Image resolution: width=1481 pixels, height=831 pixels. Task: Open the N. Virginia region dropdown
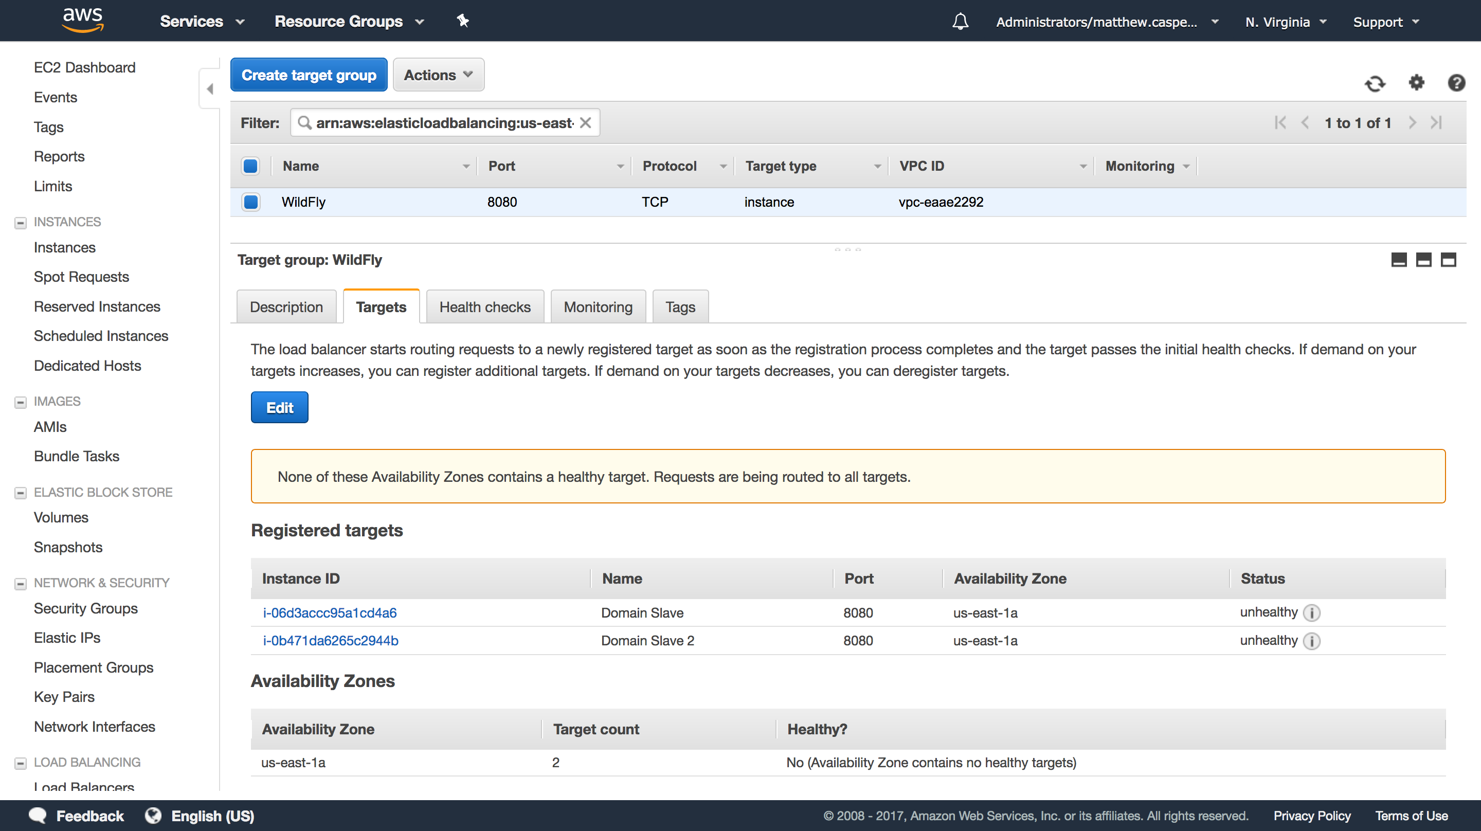coord(1285,22)
